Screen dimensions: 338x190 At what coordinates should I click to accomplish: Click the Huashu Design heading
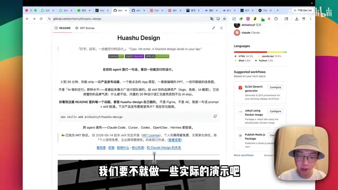tap(138, 38)
